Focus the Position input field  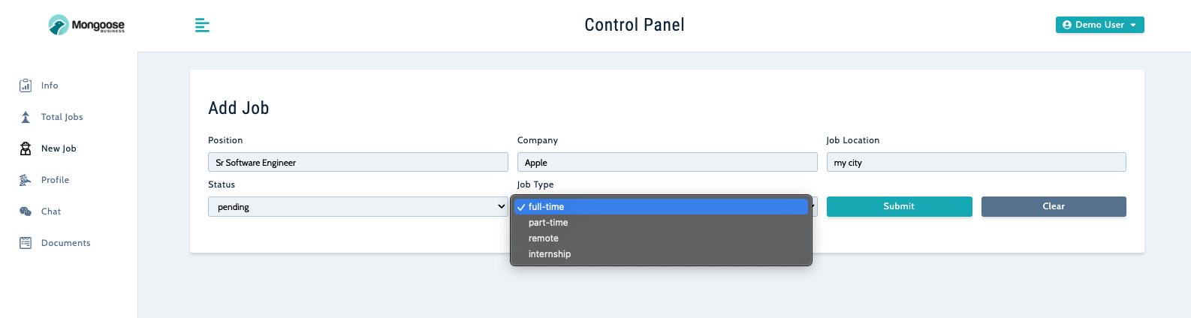point(357,163)
